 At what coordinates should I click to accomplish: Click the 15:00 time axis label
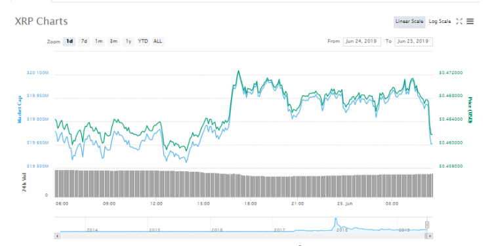(x=203, y=203)
